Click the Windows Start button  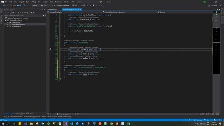[3, 124]
